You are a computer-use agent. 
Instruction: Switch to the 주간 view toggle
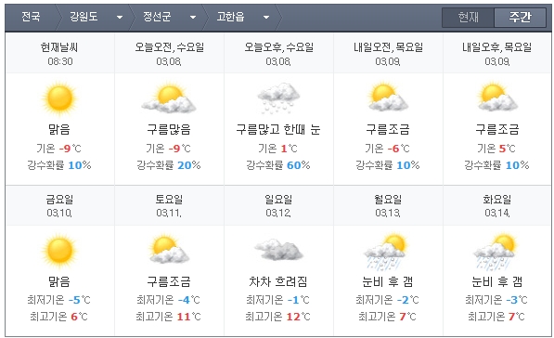[520, 17]
